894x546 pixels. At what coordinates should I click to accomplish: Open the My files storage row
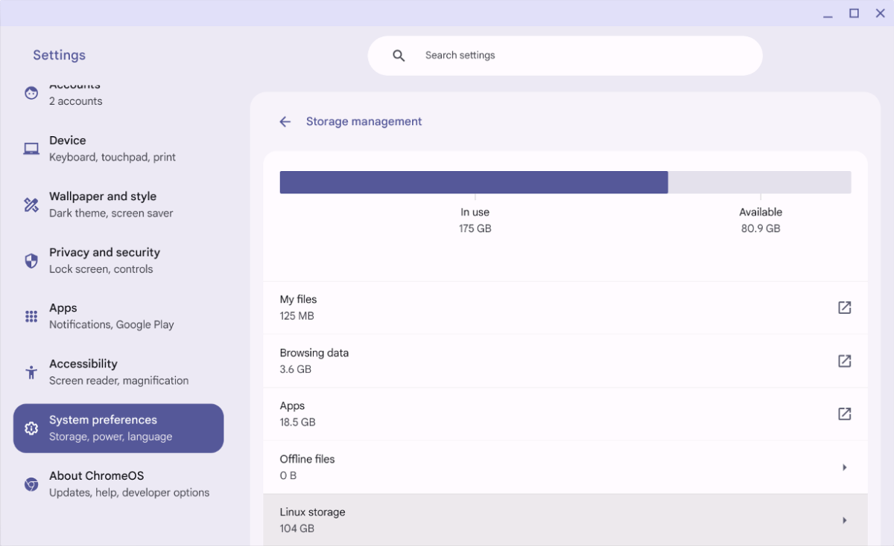click(x=521, y=308)
